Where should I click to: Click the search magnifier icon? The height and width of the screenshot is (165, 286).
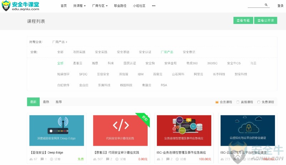266,5
